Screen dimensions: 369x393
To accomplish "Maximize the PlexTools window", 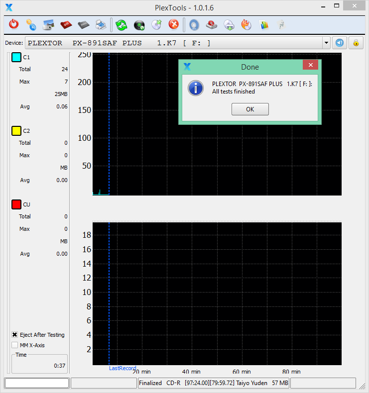I will (337, 6).
